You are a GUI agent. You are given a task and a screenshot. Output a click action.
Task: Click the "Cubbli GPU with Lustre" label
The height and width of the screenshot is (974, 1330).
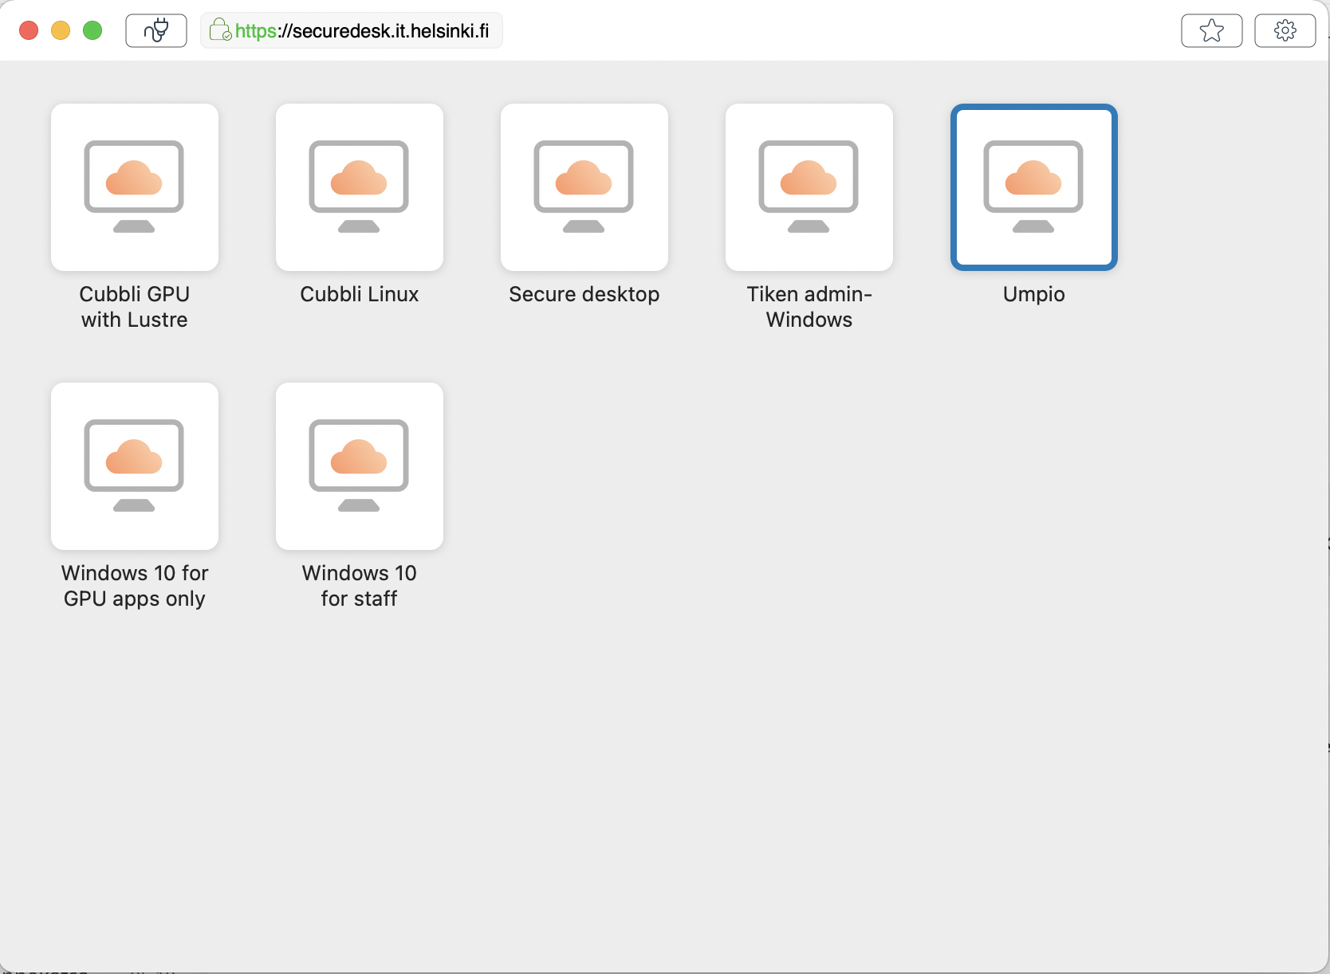pyautogui.click(x=135, y=307)
